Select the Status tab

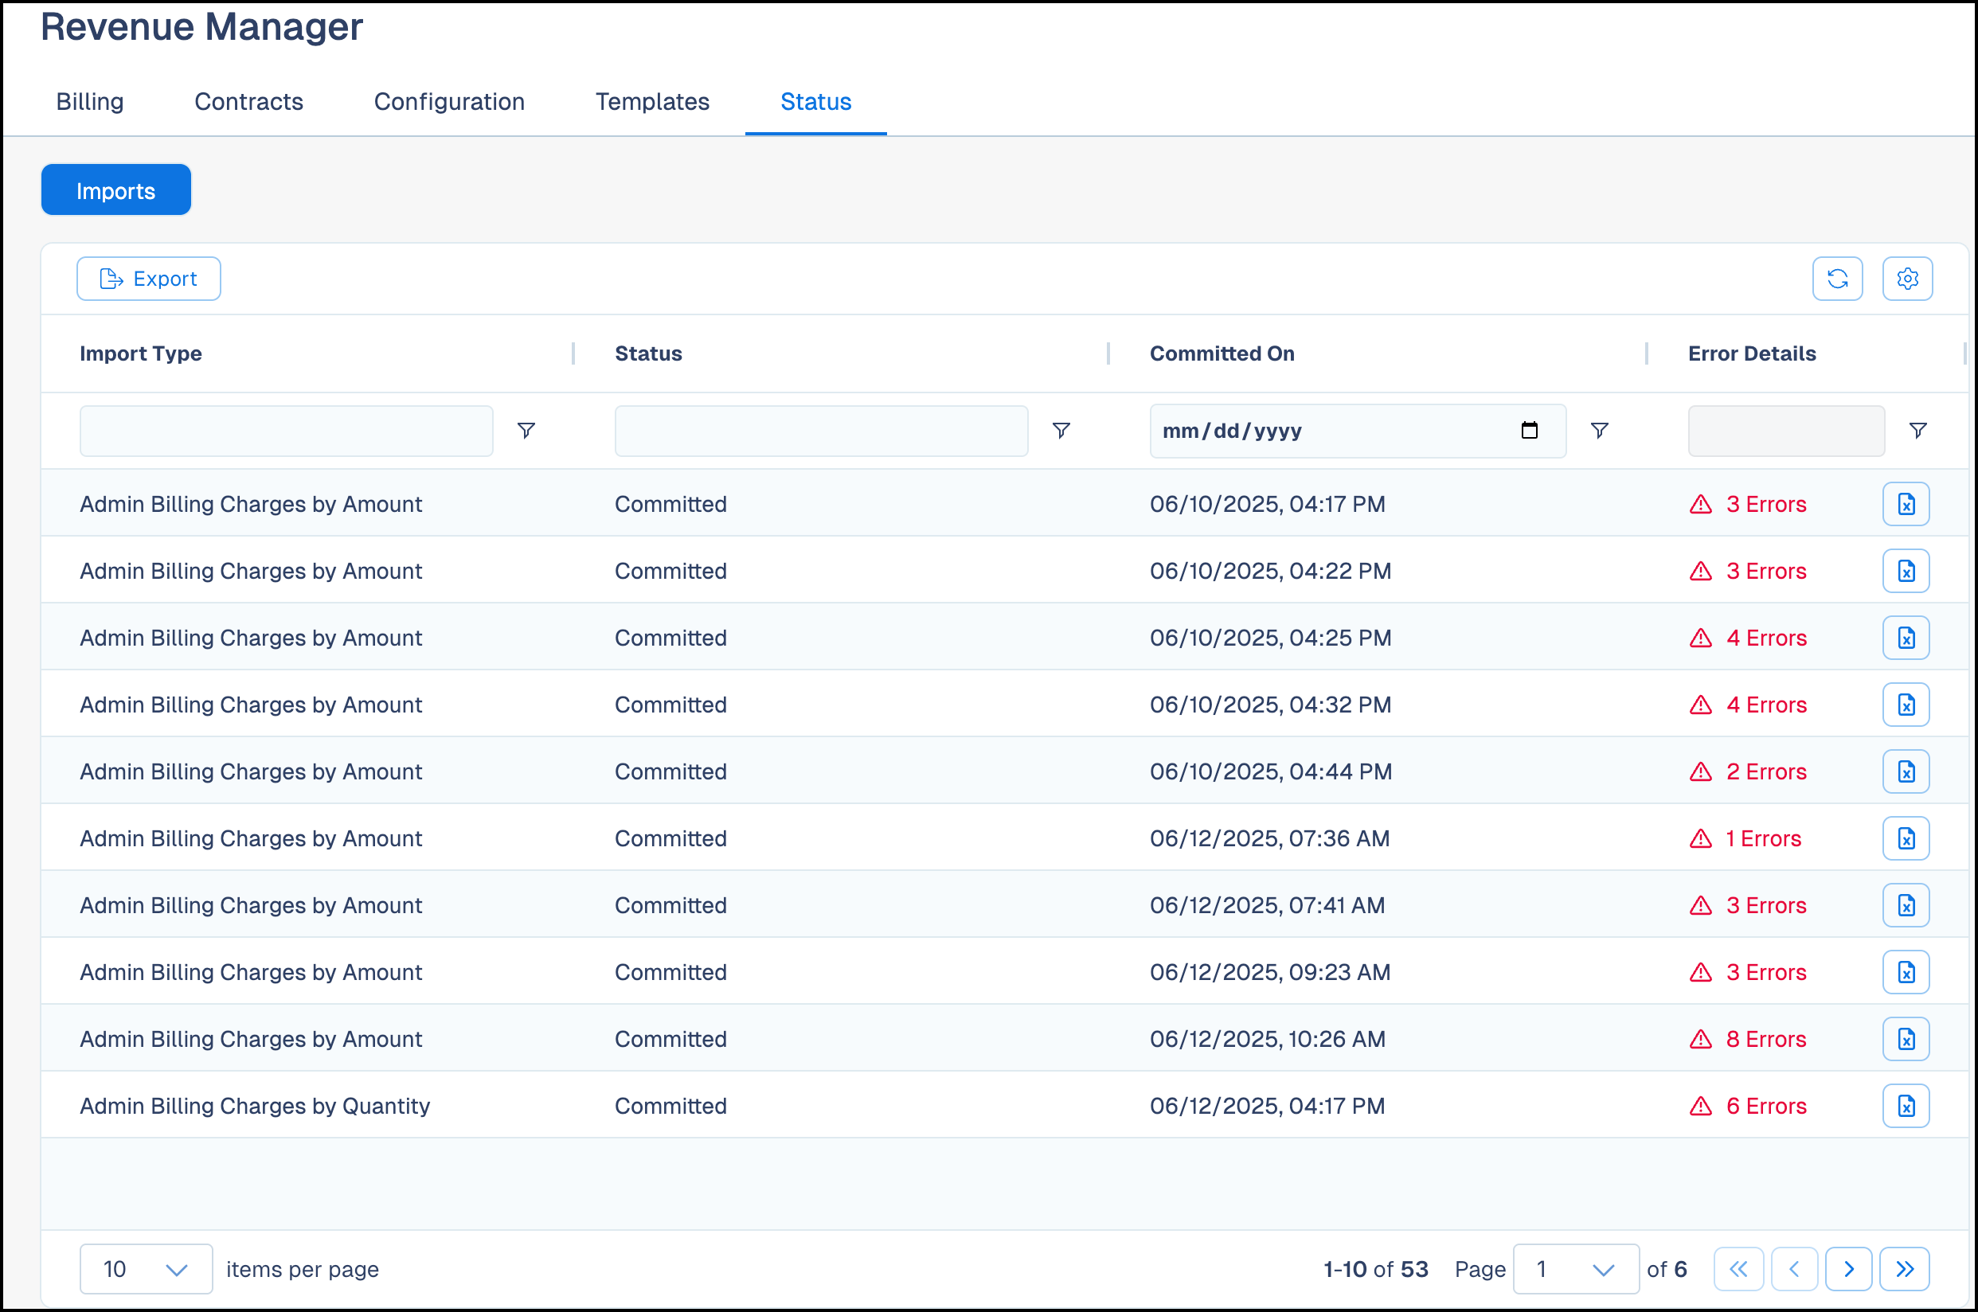(x=815, y=101)
